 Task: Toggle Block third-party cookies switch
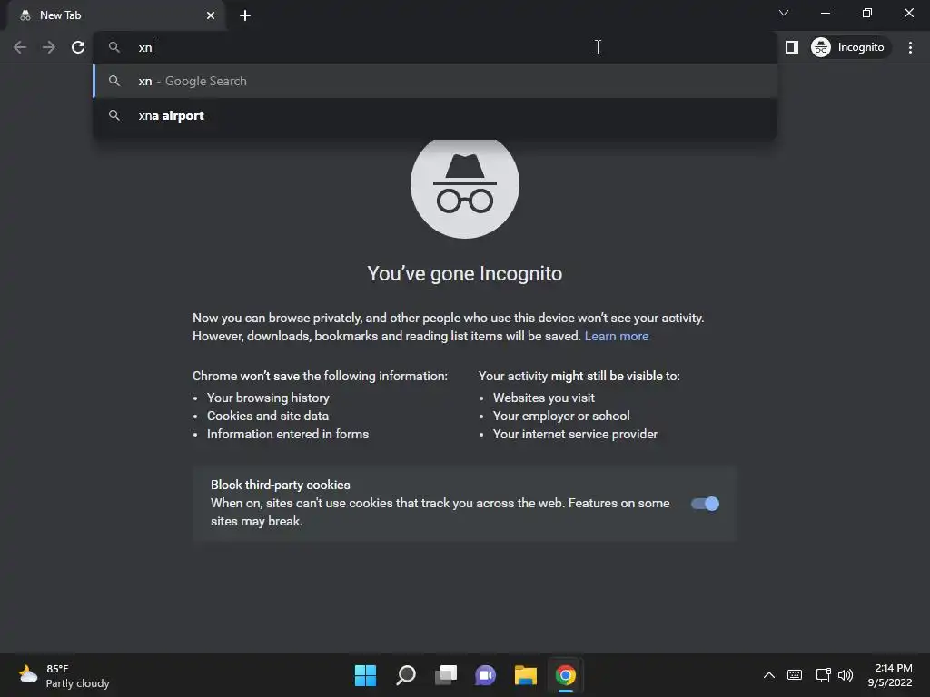705,504
